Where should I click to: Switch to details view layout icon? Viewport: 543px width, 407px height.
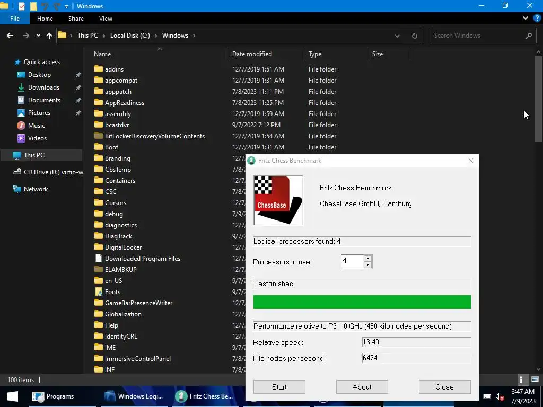(x=522, y=379)
